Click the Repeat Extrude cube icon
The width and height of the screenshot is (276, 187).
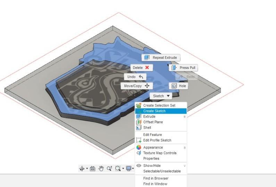coord(147,57)
